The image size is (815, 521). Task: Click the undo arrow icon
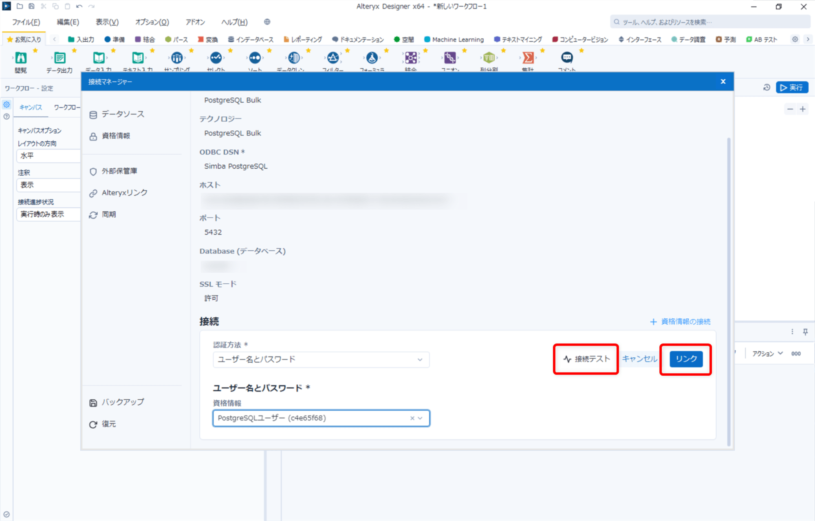[79, 6]
